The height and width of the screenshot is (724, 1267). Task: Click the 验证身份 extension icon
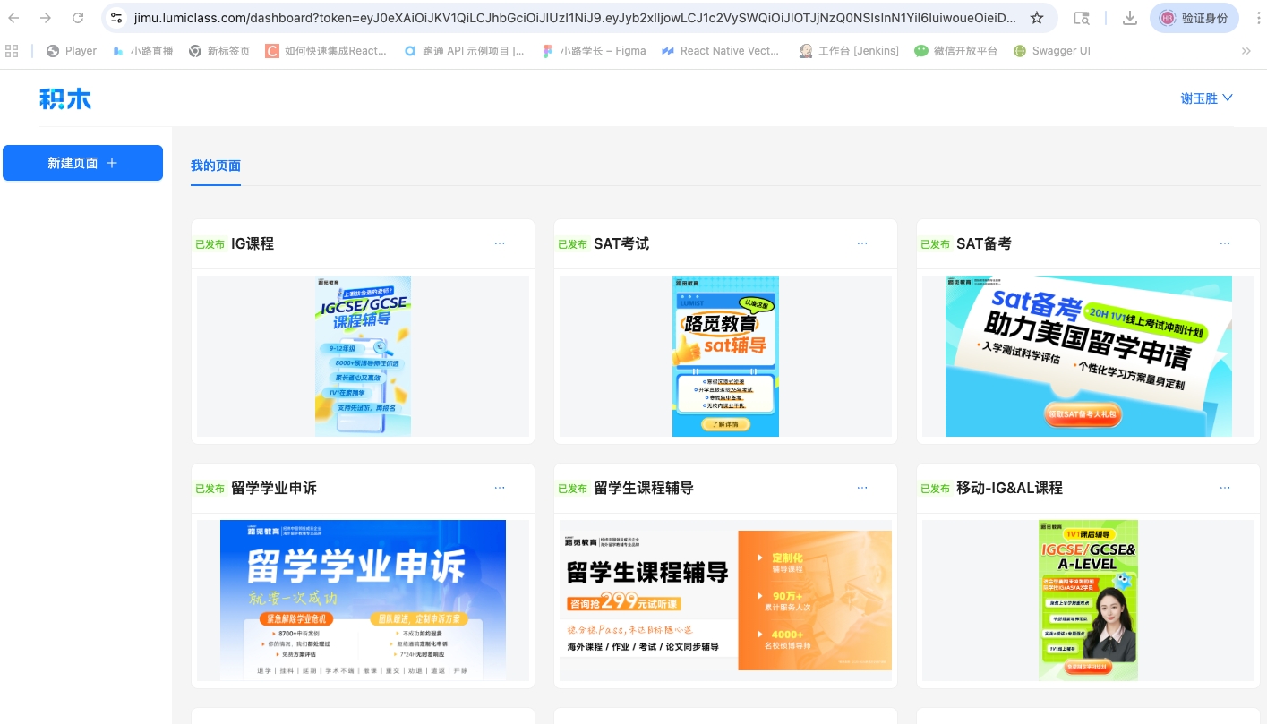click(1194, 16)
